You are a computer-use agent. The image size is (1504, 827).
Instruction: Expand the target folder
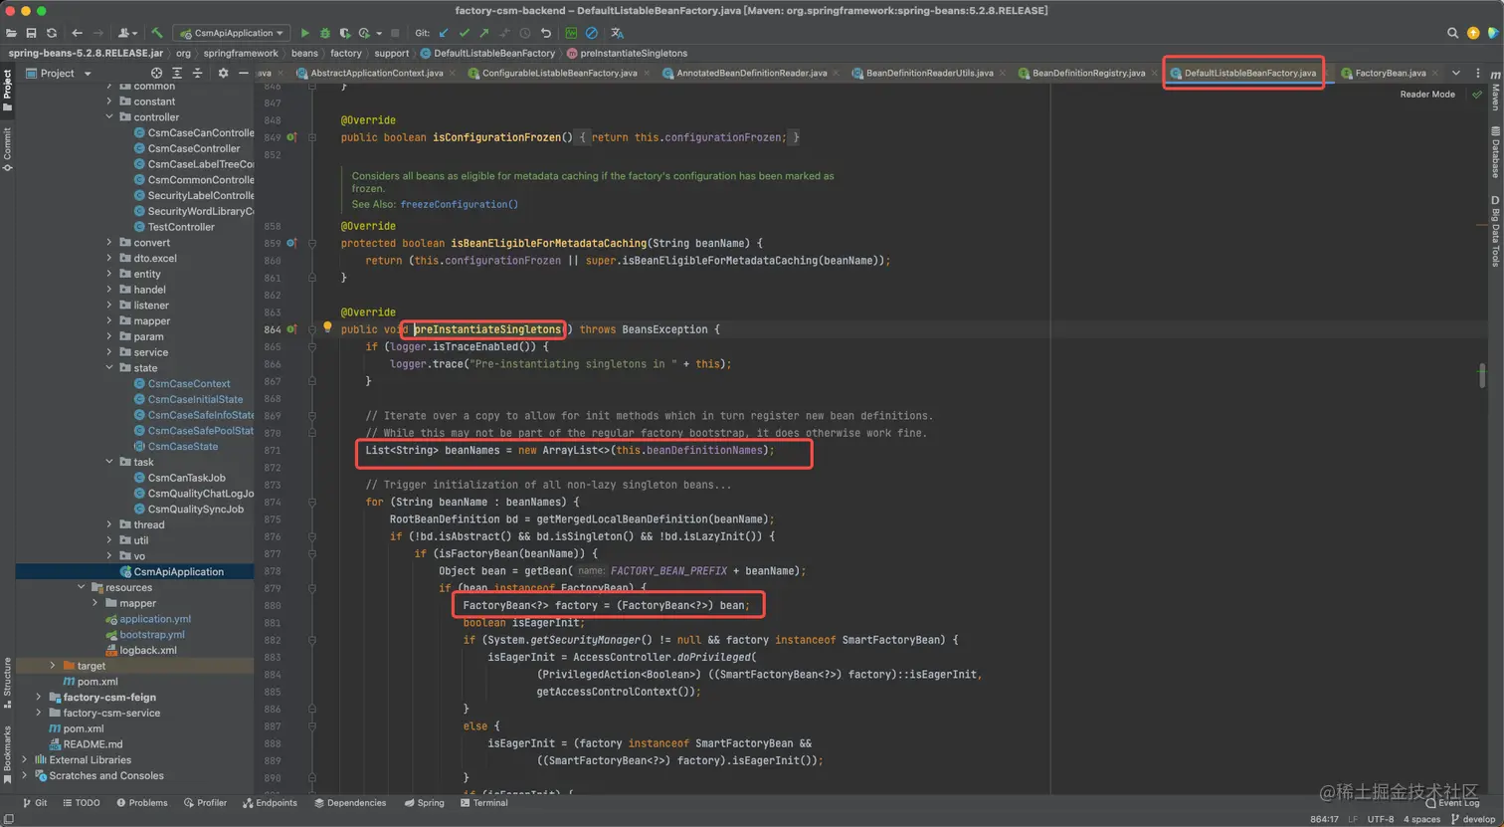[53, 666]
